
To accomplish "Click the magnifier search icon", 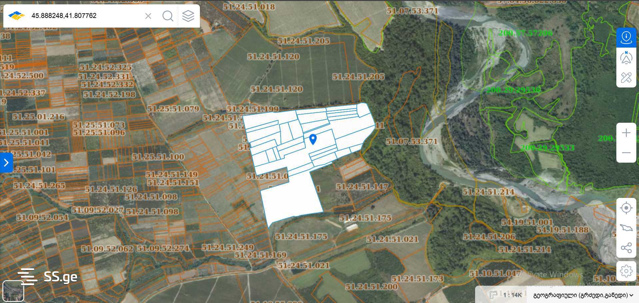I will (x=168, y=16).
